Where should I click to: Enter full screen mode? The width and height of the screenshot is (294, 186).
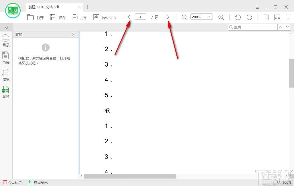[x=288, y=17]
